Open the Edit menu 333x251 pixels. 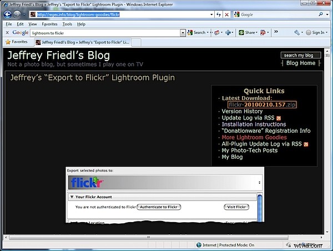[20, 24]
